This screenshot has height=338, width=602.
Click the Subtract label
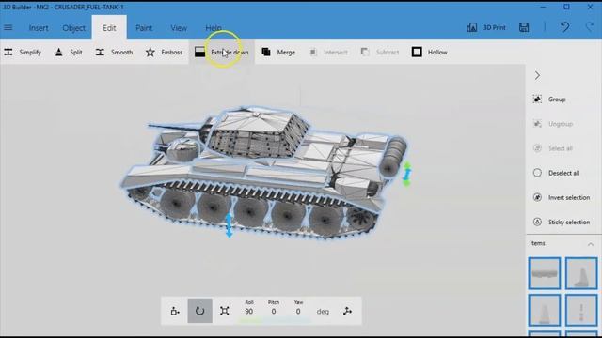pyautogui.click(x=387, y=53)
